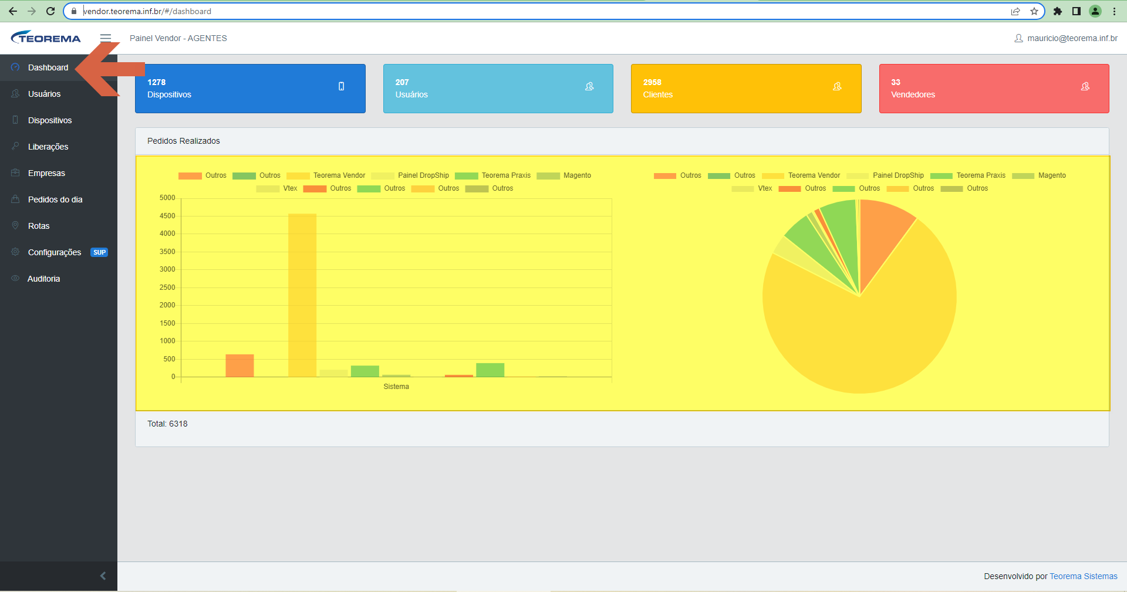The height and width of the screenshot is (592, 1127).
Task: Toggle Painel DropShip legend in pie chart
Action: click(x=885, y=175)
